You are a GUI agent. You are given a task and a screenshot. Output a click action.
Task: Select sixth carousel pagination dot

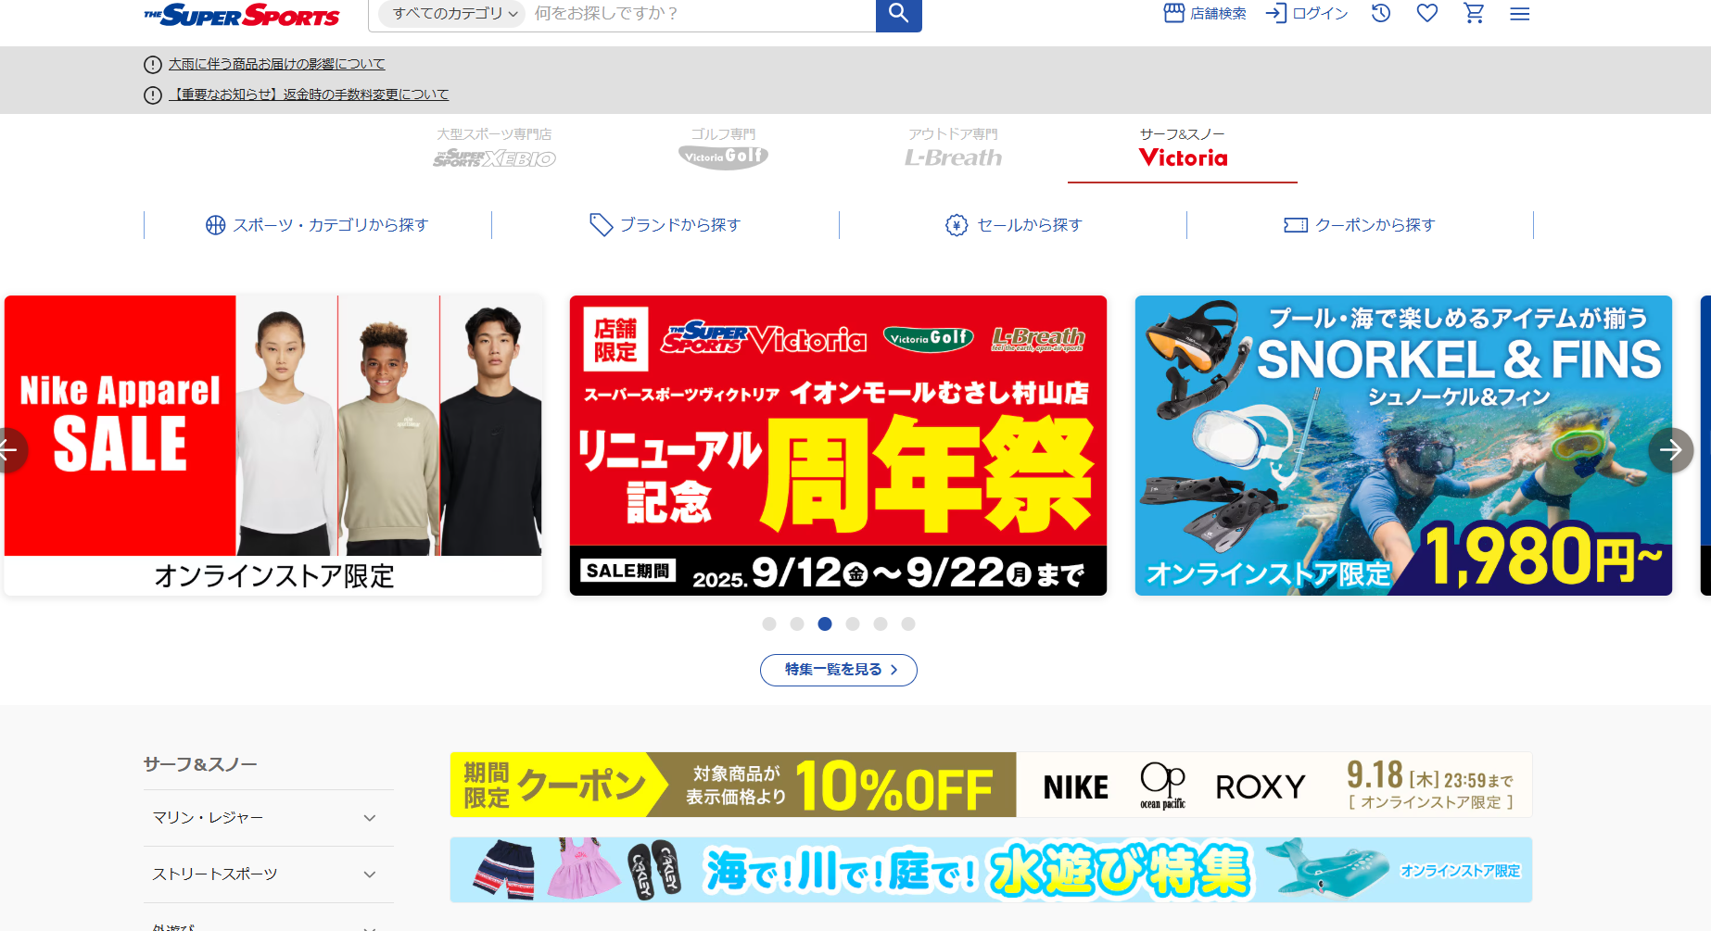tap(908, 624)
